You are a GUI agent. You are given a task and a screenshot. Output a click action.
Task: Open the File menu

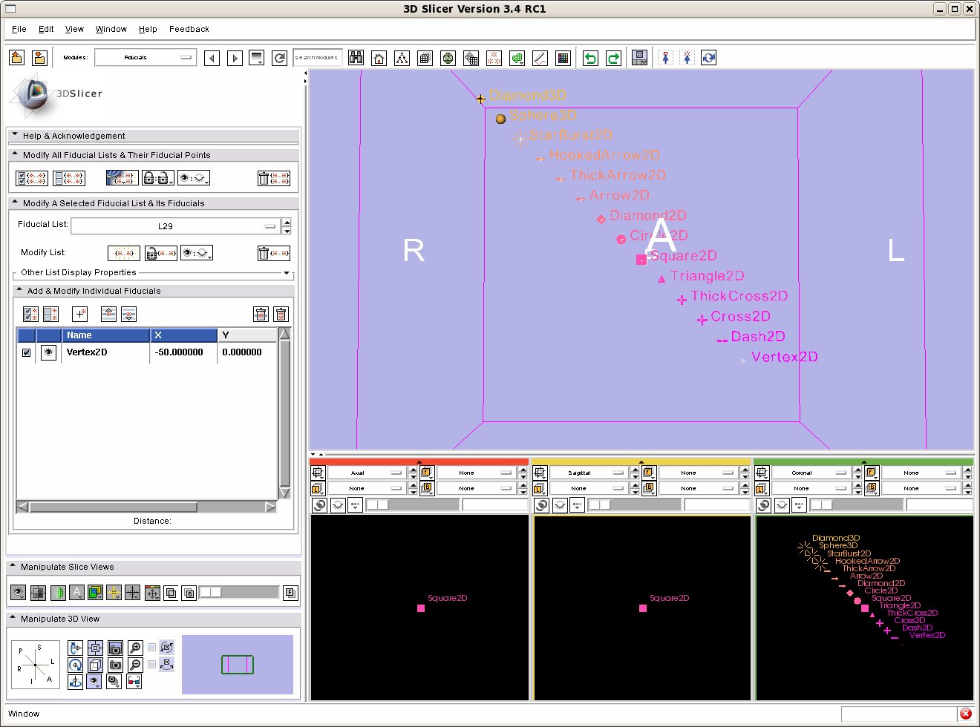coord(19,29)
